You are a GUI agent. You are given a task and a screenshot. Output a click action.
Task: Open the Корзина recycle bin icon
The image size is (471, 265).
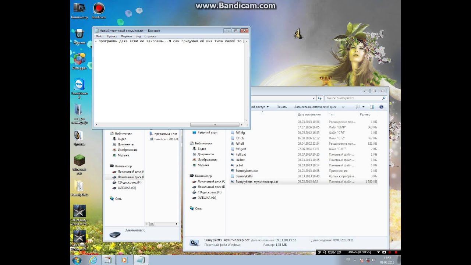pos(79,36)
